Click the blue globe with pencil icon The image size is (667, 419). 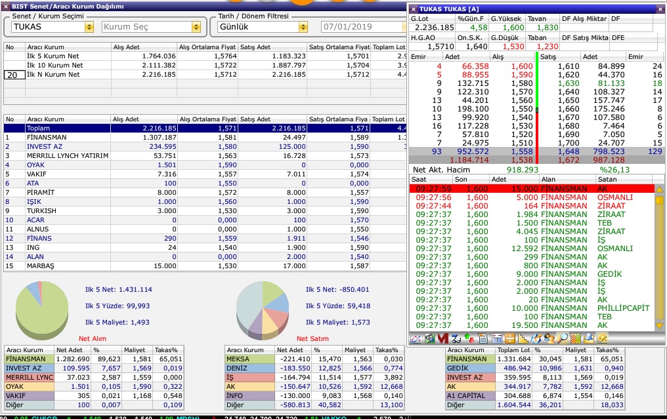pos(536,339)
